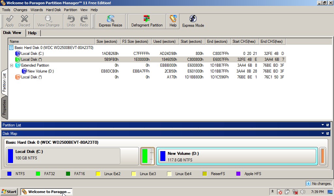This screenshot has height=196, width=334.
Task: Start Defragment Partition tool
Action: coord(147,21)
